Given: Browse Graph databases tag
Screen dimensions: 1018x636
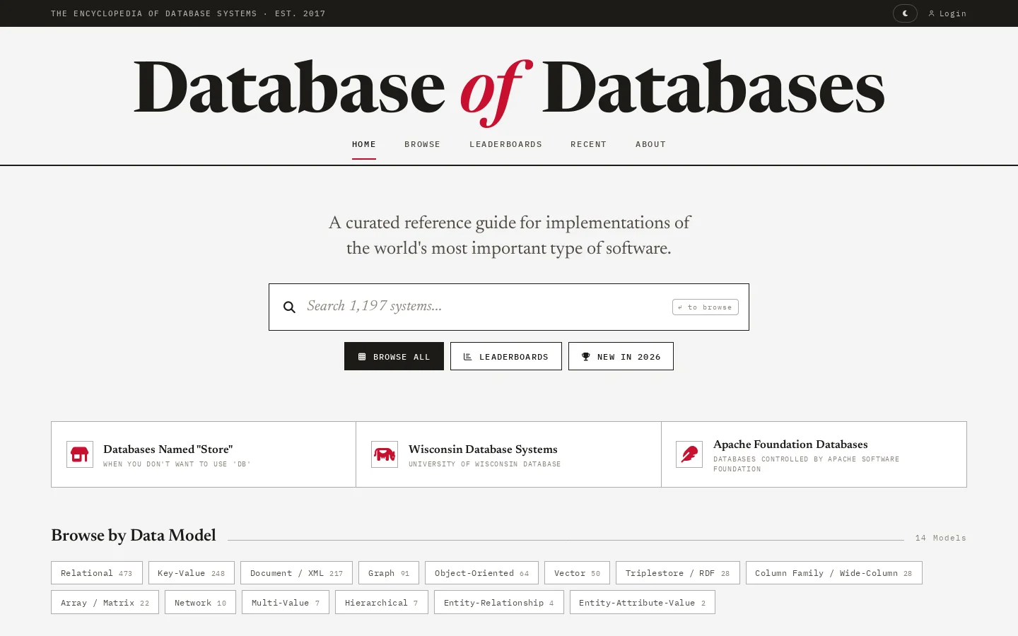Looking at the screenshot, I should pos(389,573).
